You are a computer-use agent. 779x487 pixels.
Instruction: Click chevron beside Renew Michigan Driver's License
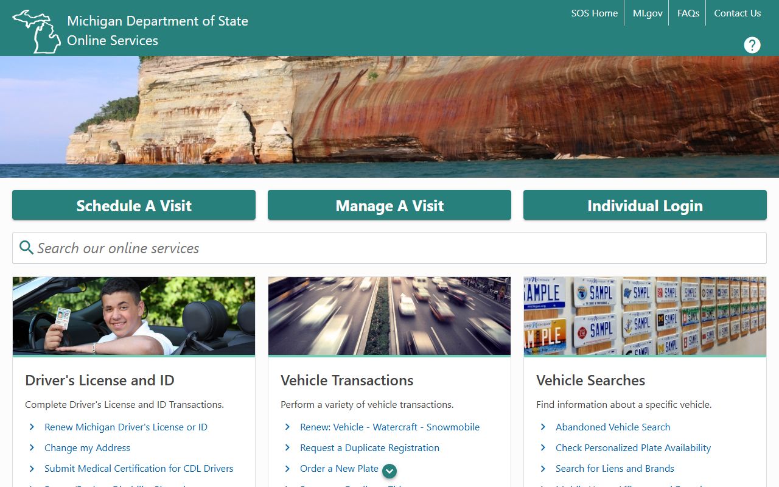pos(32,427)
